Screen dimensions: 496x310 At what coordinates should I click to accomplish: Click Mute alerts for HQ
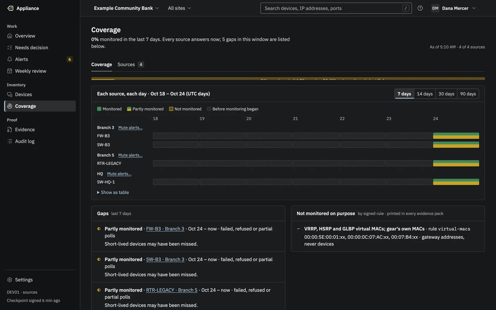(x=119, y=174)
